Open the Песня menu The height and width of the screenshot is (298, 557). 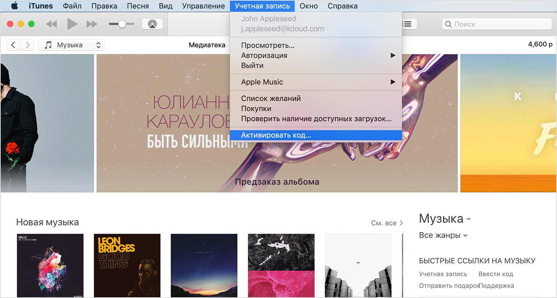click(x=138, y=6)
